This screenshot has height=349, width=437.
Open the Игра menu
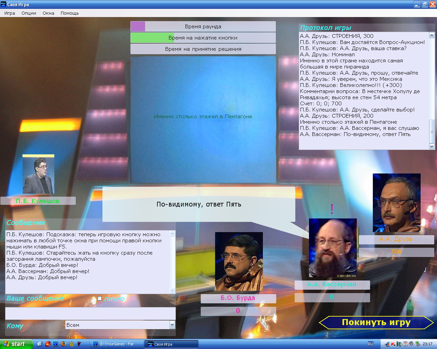pyautogui.click(x=10, y=13)
